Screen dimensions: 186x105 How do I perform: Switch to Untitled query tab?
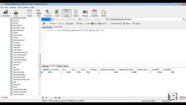tap(119, 19)
